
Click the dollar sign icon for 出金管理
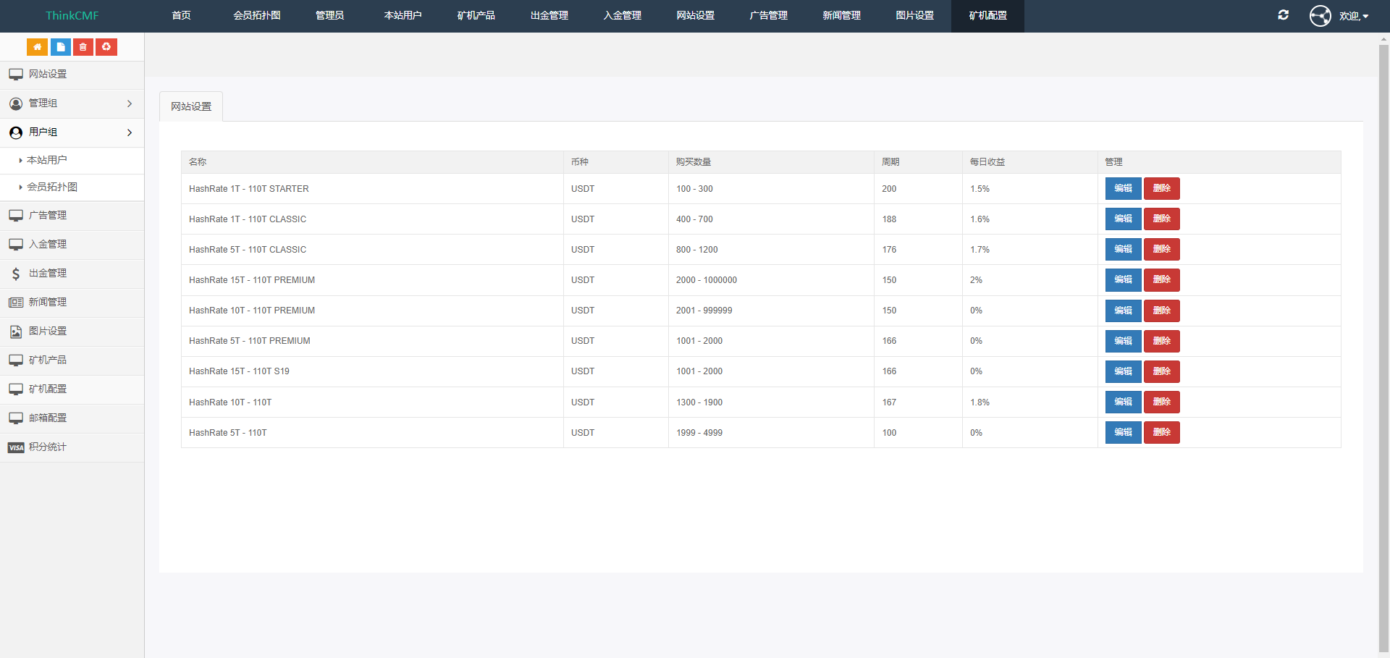tap(16, 274)
